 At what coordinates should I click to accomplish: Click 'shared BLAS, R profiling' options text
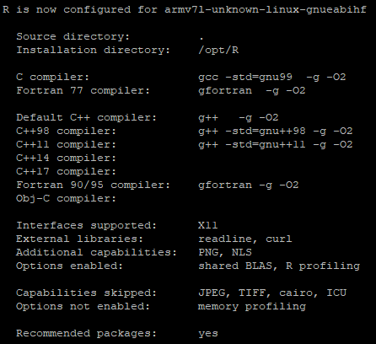[279, 266]
